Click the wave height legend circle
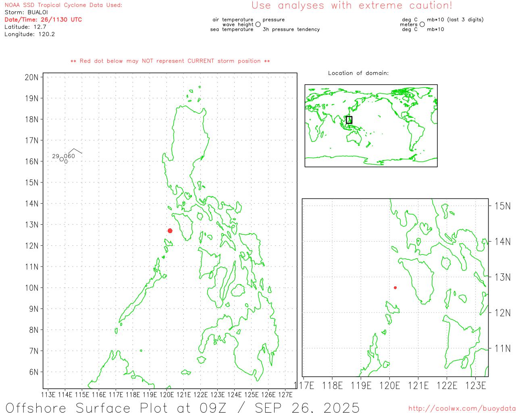This screenshot has width=516, height=413. coord(258,25)
